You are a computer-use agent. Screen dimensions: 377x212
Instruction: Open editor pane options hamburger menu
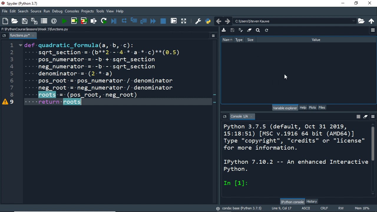[213, 36]
